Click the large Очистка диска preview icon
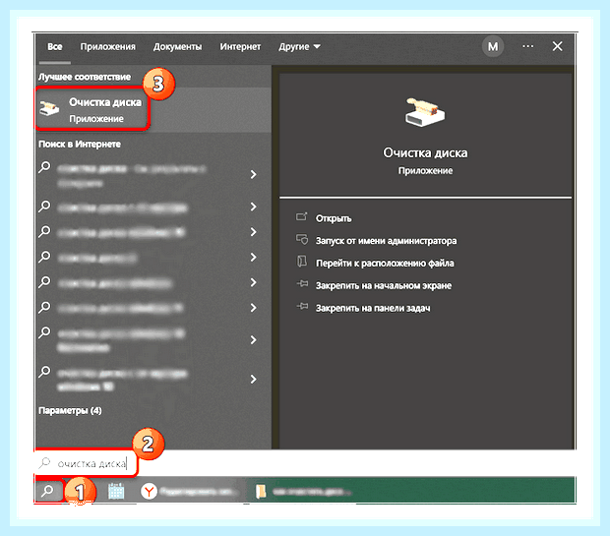This screenshot has height=536, width=610. pos(425,112)
